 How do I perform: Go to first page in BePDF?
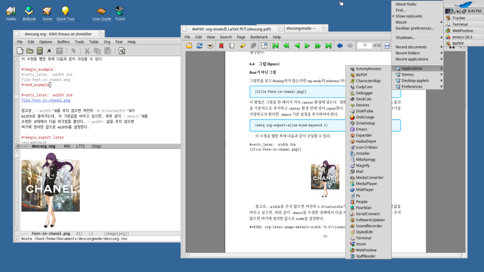[276, 46]
